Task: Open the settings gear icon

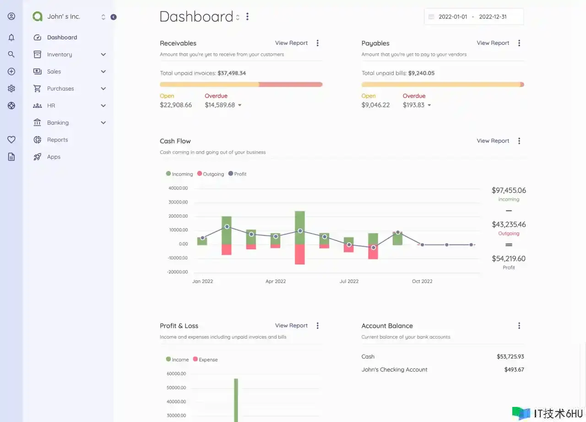Action: [11, 89]
